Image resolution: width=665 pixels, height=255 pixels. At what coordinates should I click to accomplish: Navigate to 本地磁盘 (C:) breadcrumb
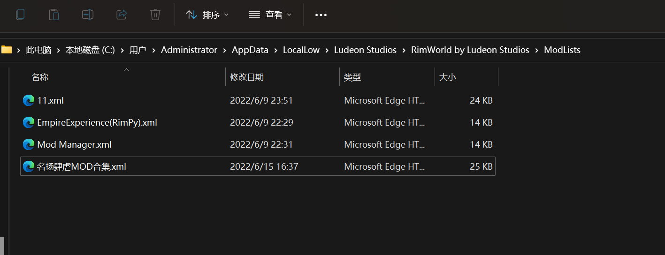[x=90, y=50]
